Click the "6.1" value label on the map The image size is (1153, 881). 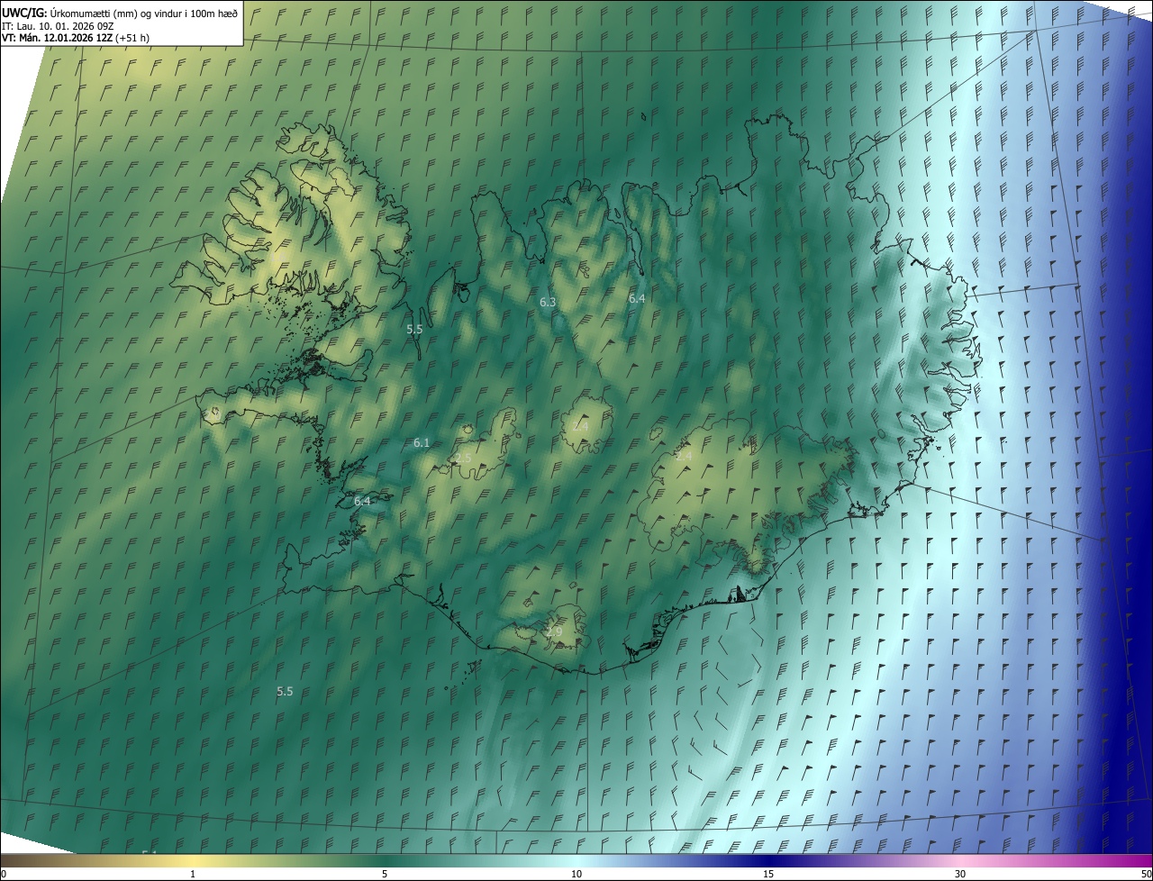[x=422, y=442]
